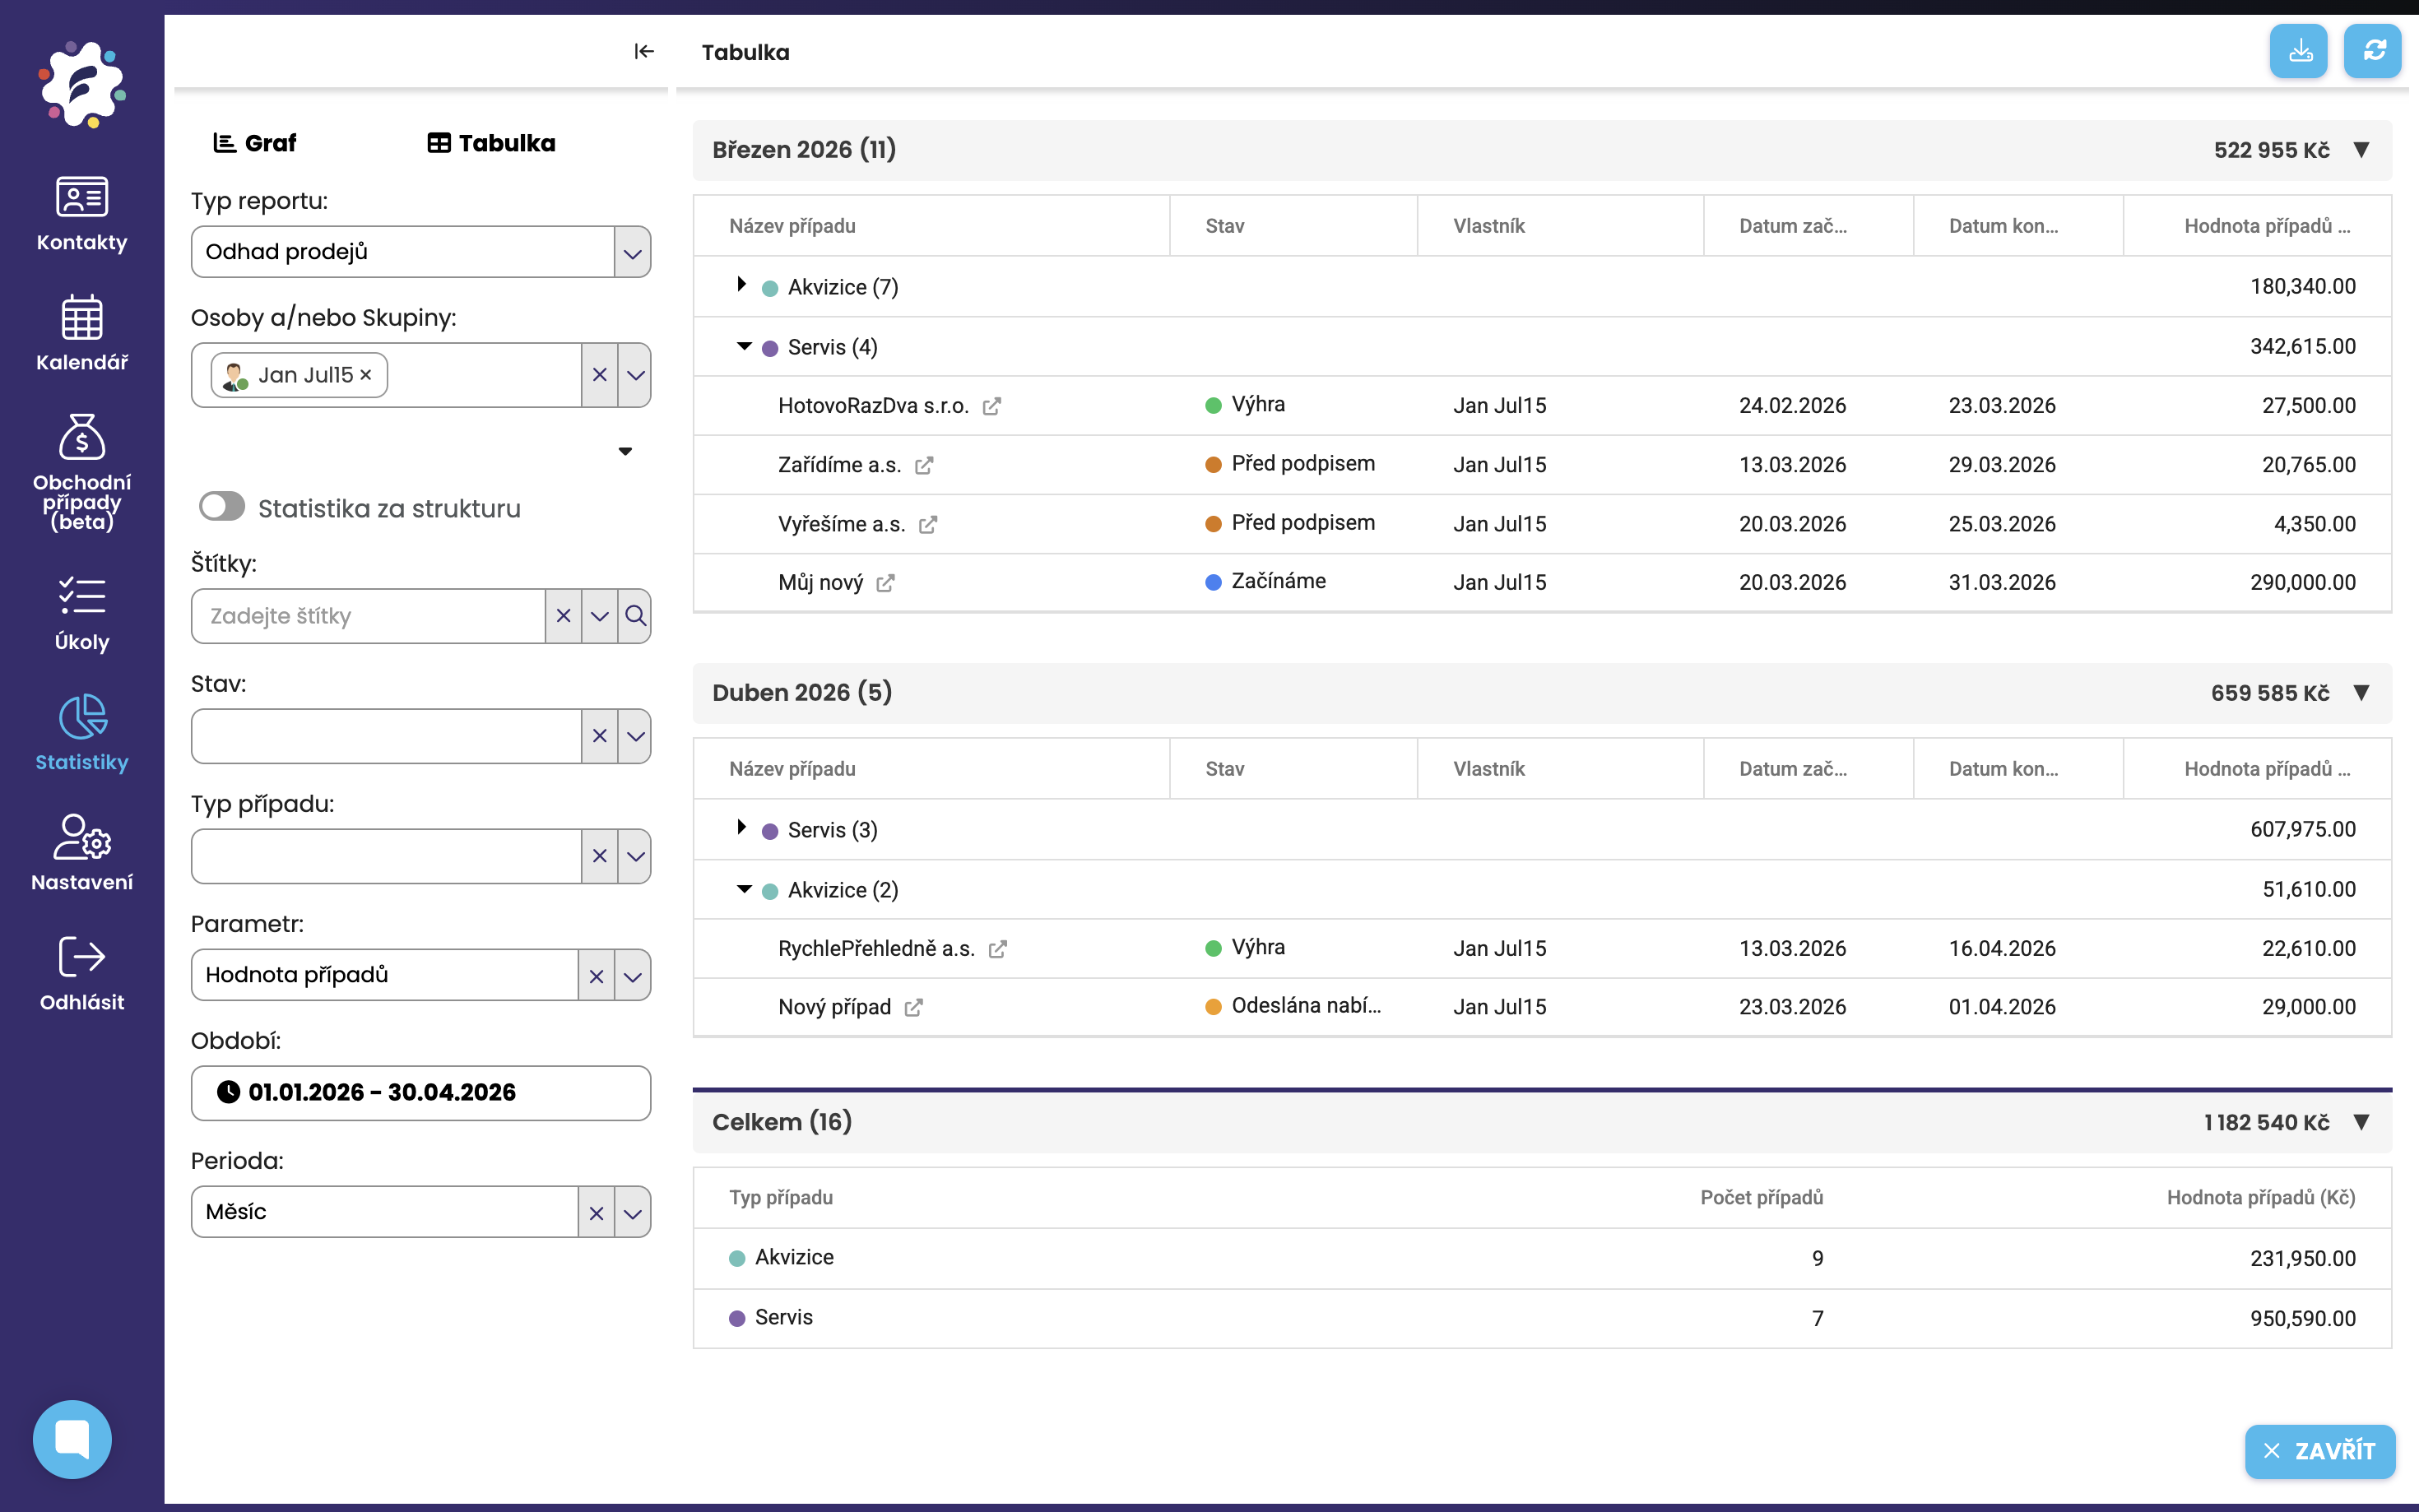Click the ZAVŘÍT button
The width and height of the screenshot is (2419, 1512).
[x=2319, y=1451]
